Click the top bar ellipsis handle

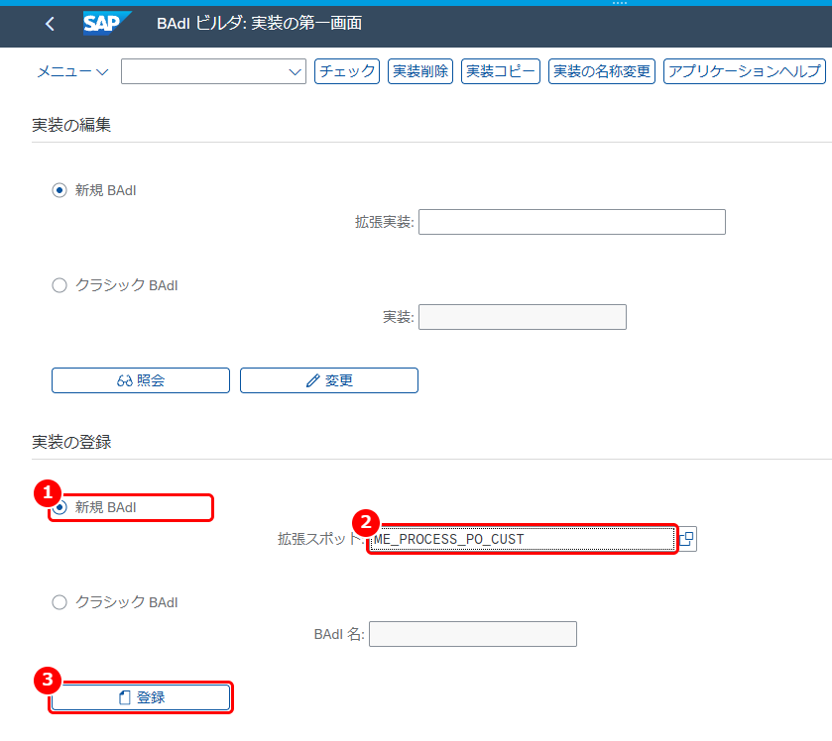pos(619,3)
